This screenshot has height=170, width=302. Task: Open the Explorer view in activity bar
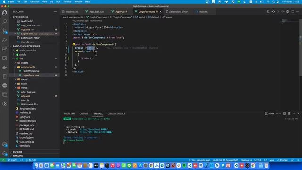point(4,13)
